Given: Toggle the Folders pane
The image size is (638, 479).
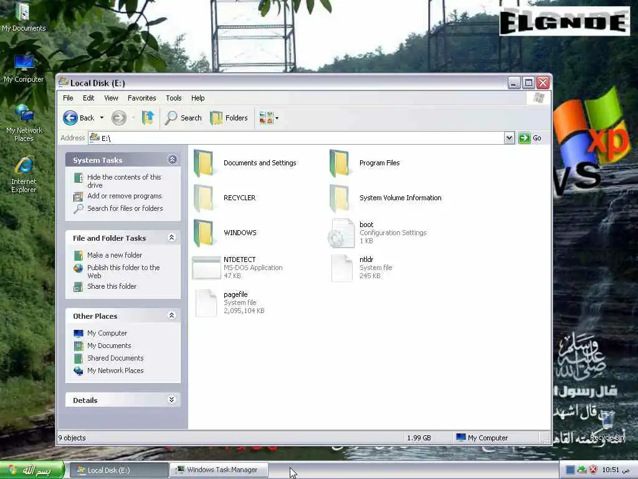Looking at the screenshot, I should pos(229,118).
